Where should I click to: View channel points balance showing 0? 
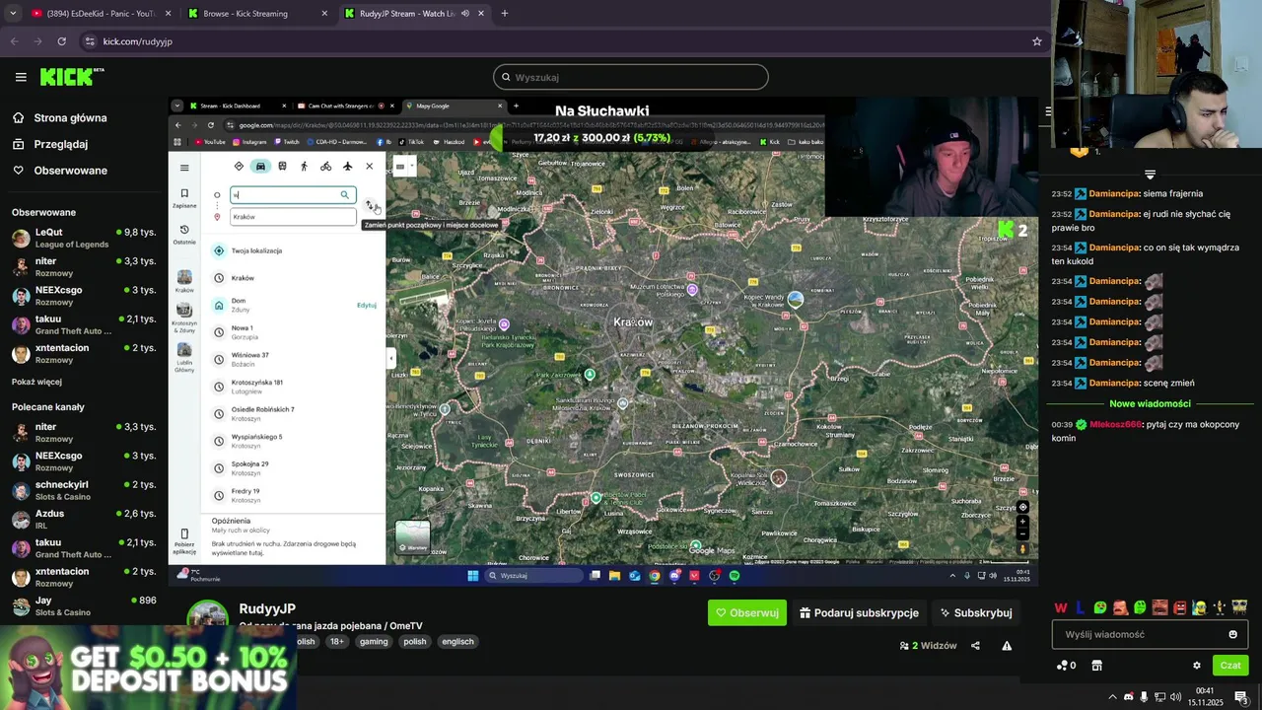pyautogui.click(x=1067, y=666)
